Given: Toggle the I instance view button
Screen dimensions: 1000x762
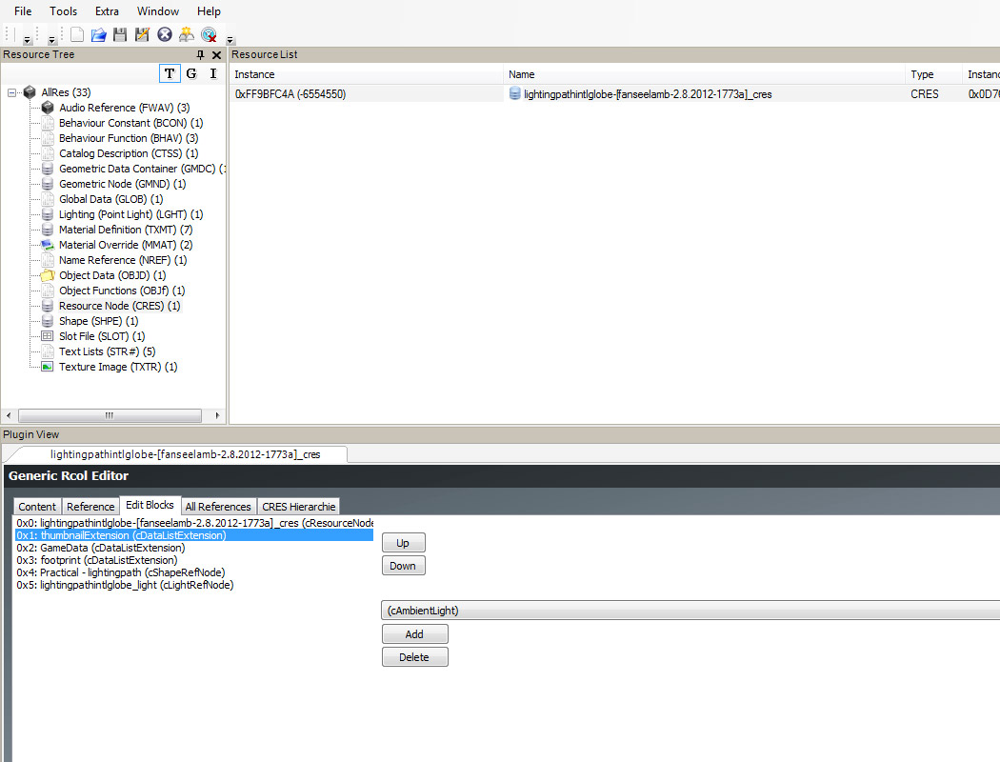Looking at the screenshot, I should (x=213, y=74).
